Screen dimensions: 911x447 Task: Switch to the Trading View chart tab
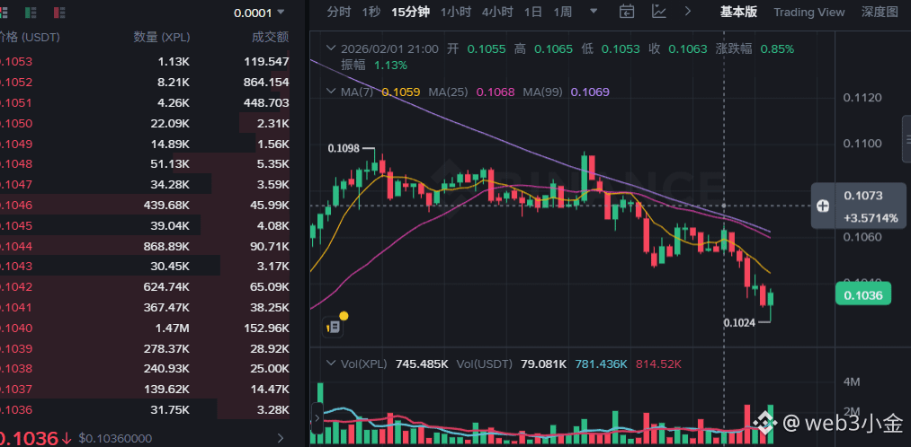point(808,12)
